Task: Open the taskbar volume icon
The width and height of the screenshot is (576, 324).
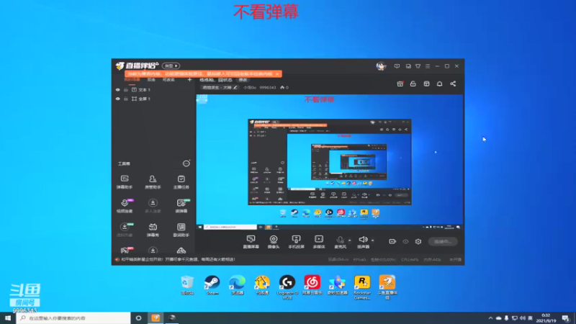Action: click(x=523, y=318)
